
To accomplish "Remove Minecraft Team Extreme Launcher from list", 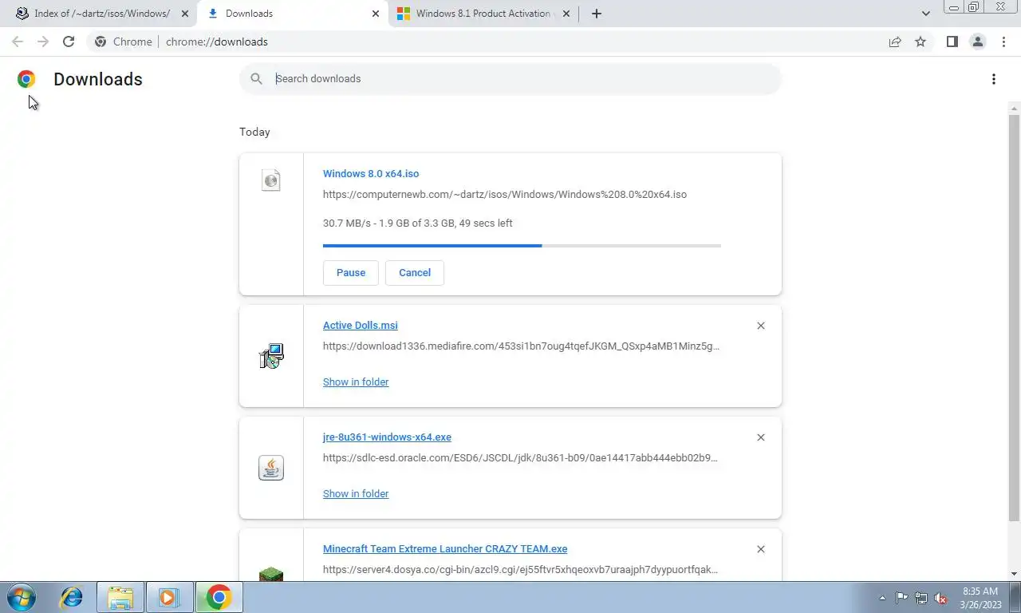I will [x=760, y=549].
